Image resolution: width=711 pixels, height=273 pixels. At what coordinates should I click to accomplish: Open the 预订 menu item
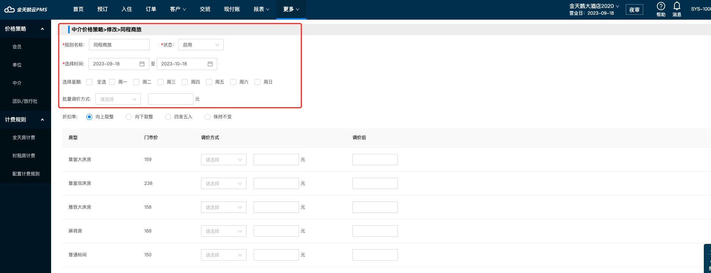pos(103,9)
